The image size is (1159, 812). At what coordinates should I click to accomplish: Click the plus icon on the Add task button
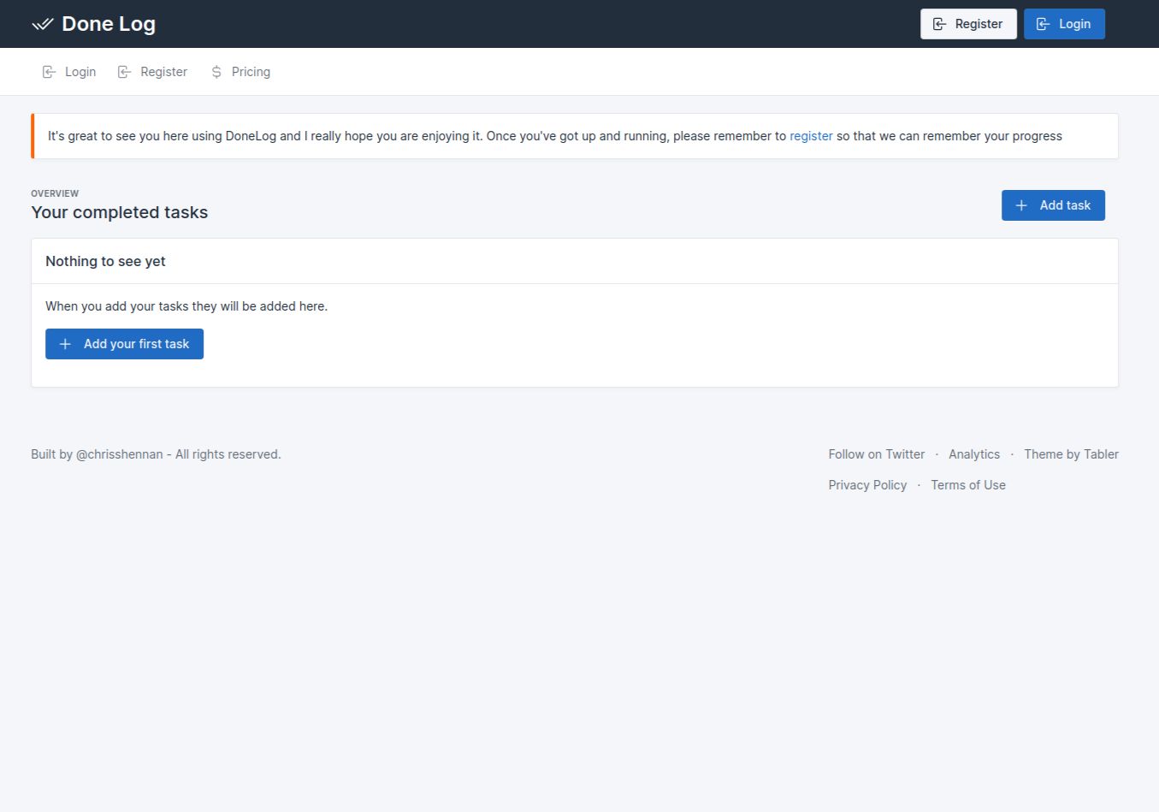coord(1020,205)
